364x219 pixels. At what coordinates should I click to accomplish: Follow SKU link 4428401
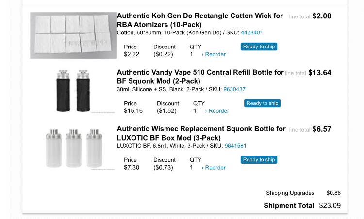(252, 32)
